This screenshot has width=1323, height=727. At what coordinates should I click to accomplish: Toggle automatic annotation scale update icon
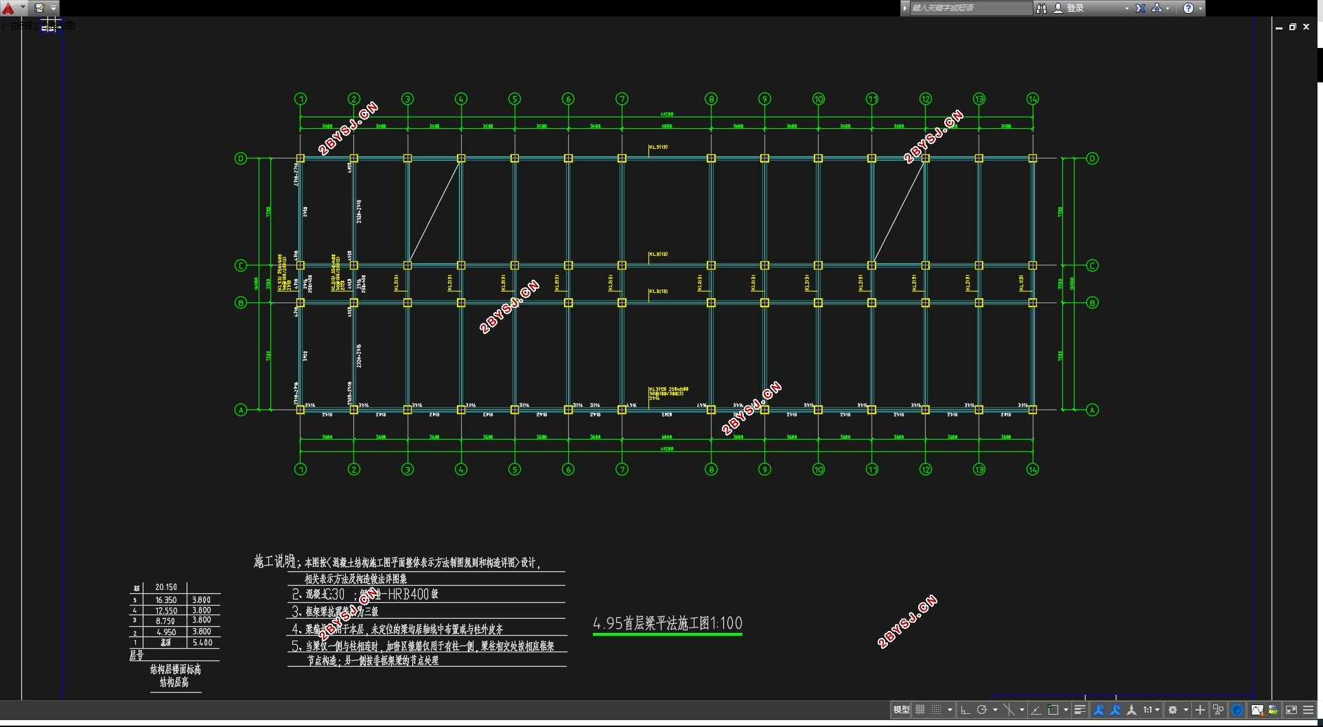coord(1115,710)
